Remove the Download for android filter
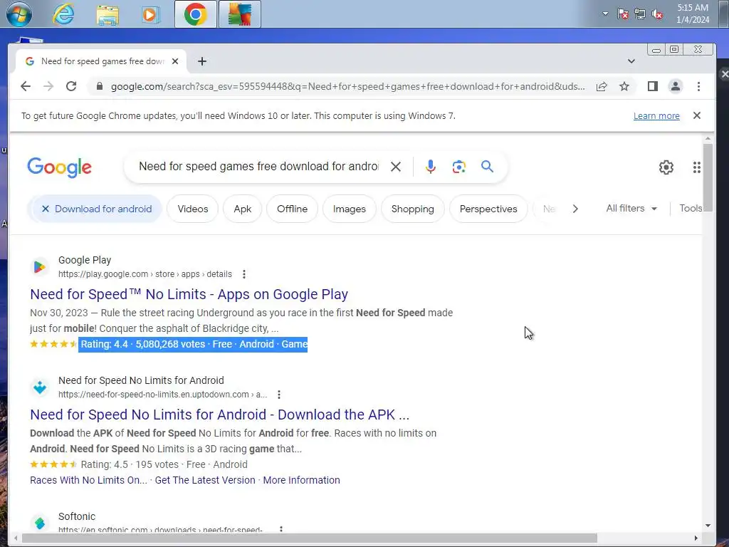The image size is (729, 547). [x=46, y=209]
